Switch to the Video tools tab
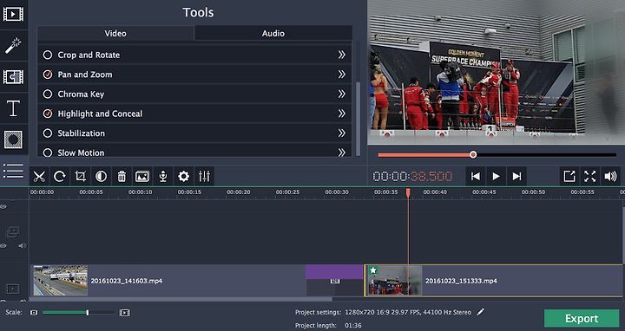The width and height of the screenshot is (625, 331). point(115,34)
